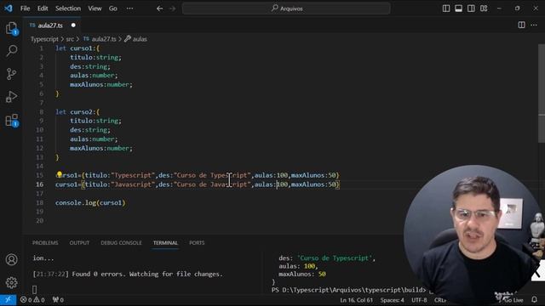The image size is (545, 306).
Task: Open the Extensions view
Action: pos(11,120)
